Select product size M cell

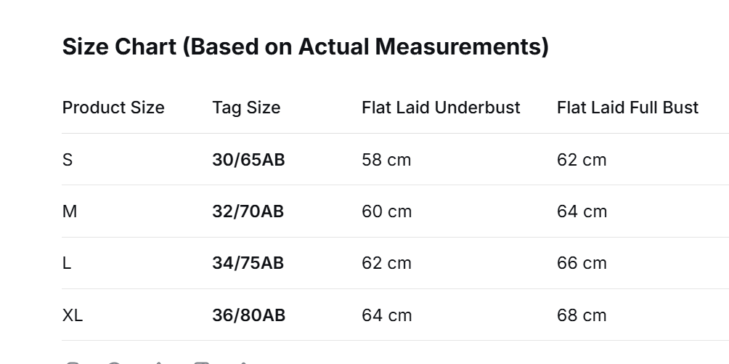70,211
